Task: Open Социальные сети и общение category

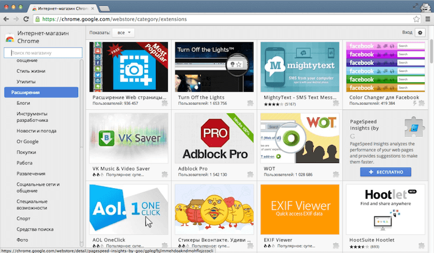Action: tap(38, 188)
